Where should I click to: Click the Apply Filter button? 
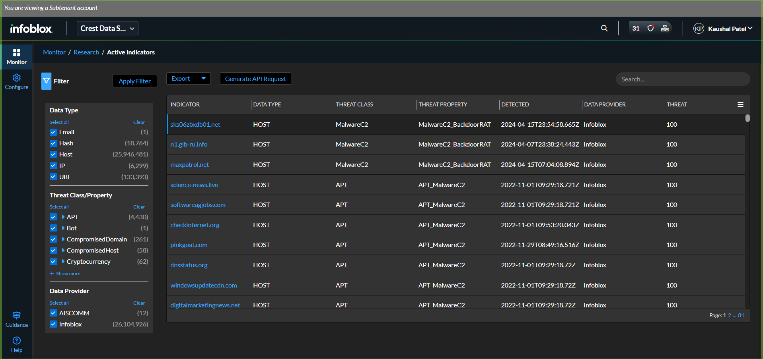click(134, 81)
